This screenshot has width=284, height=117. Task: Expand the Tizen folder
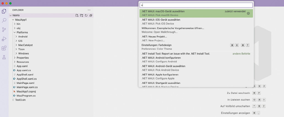pos(16,49)
